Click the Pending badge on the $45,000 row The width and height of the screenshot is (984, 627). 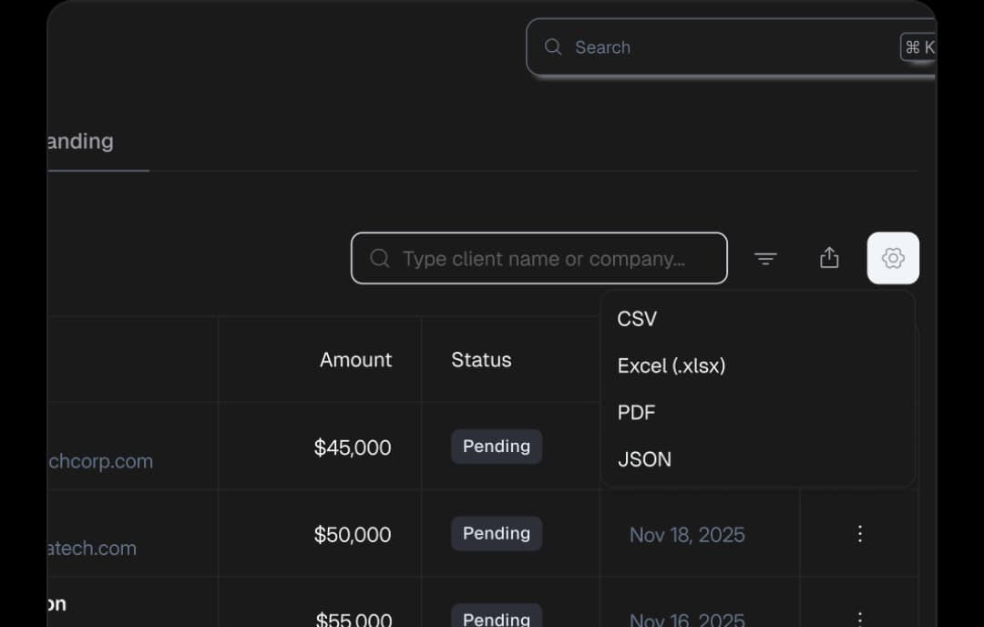tap(496, 447)
